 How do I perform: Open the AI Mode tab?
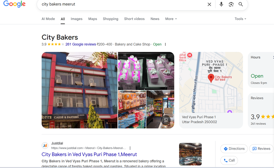point(48,19)
